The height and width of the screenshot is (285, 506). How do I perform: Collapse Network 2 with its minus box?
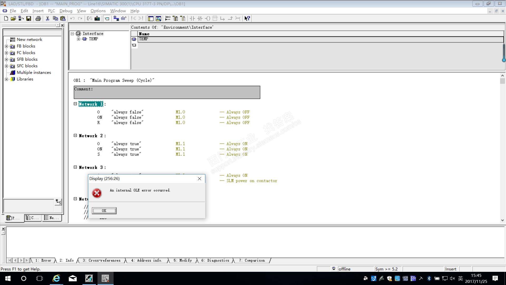coord(75,135)
